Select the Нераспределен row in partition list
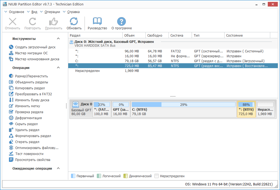 pos(87,71)
